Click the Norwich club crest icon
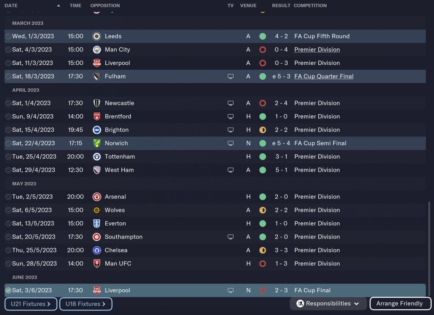434x315 pixels. tap(97, 143)
